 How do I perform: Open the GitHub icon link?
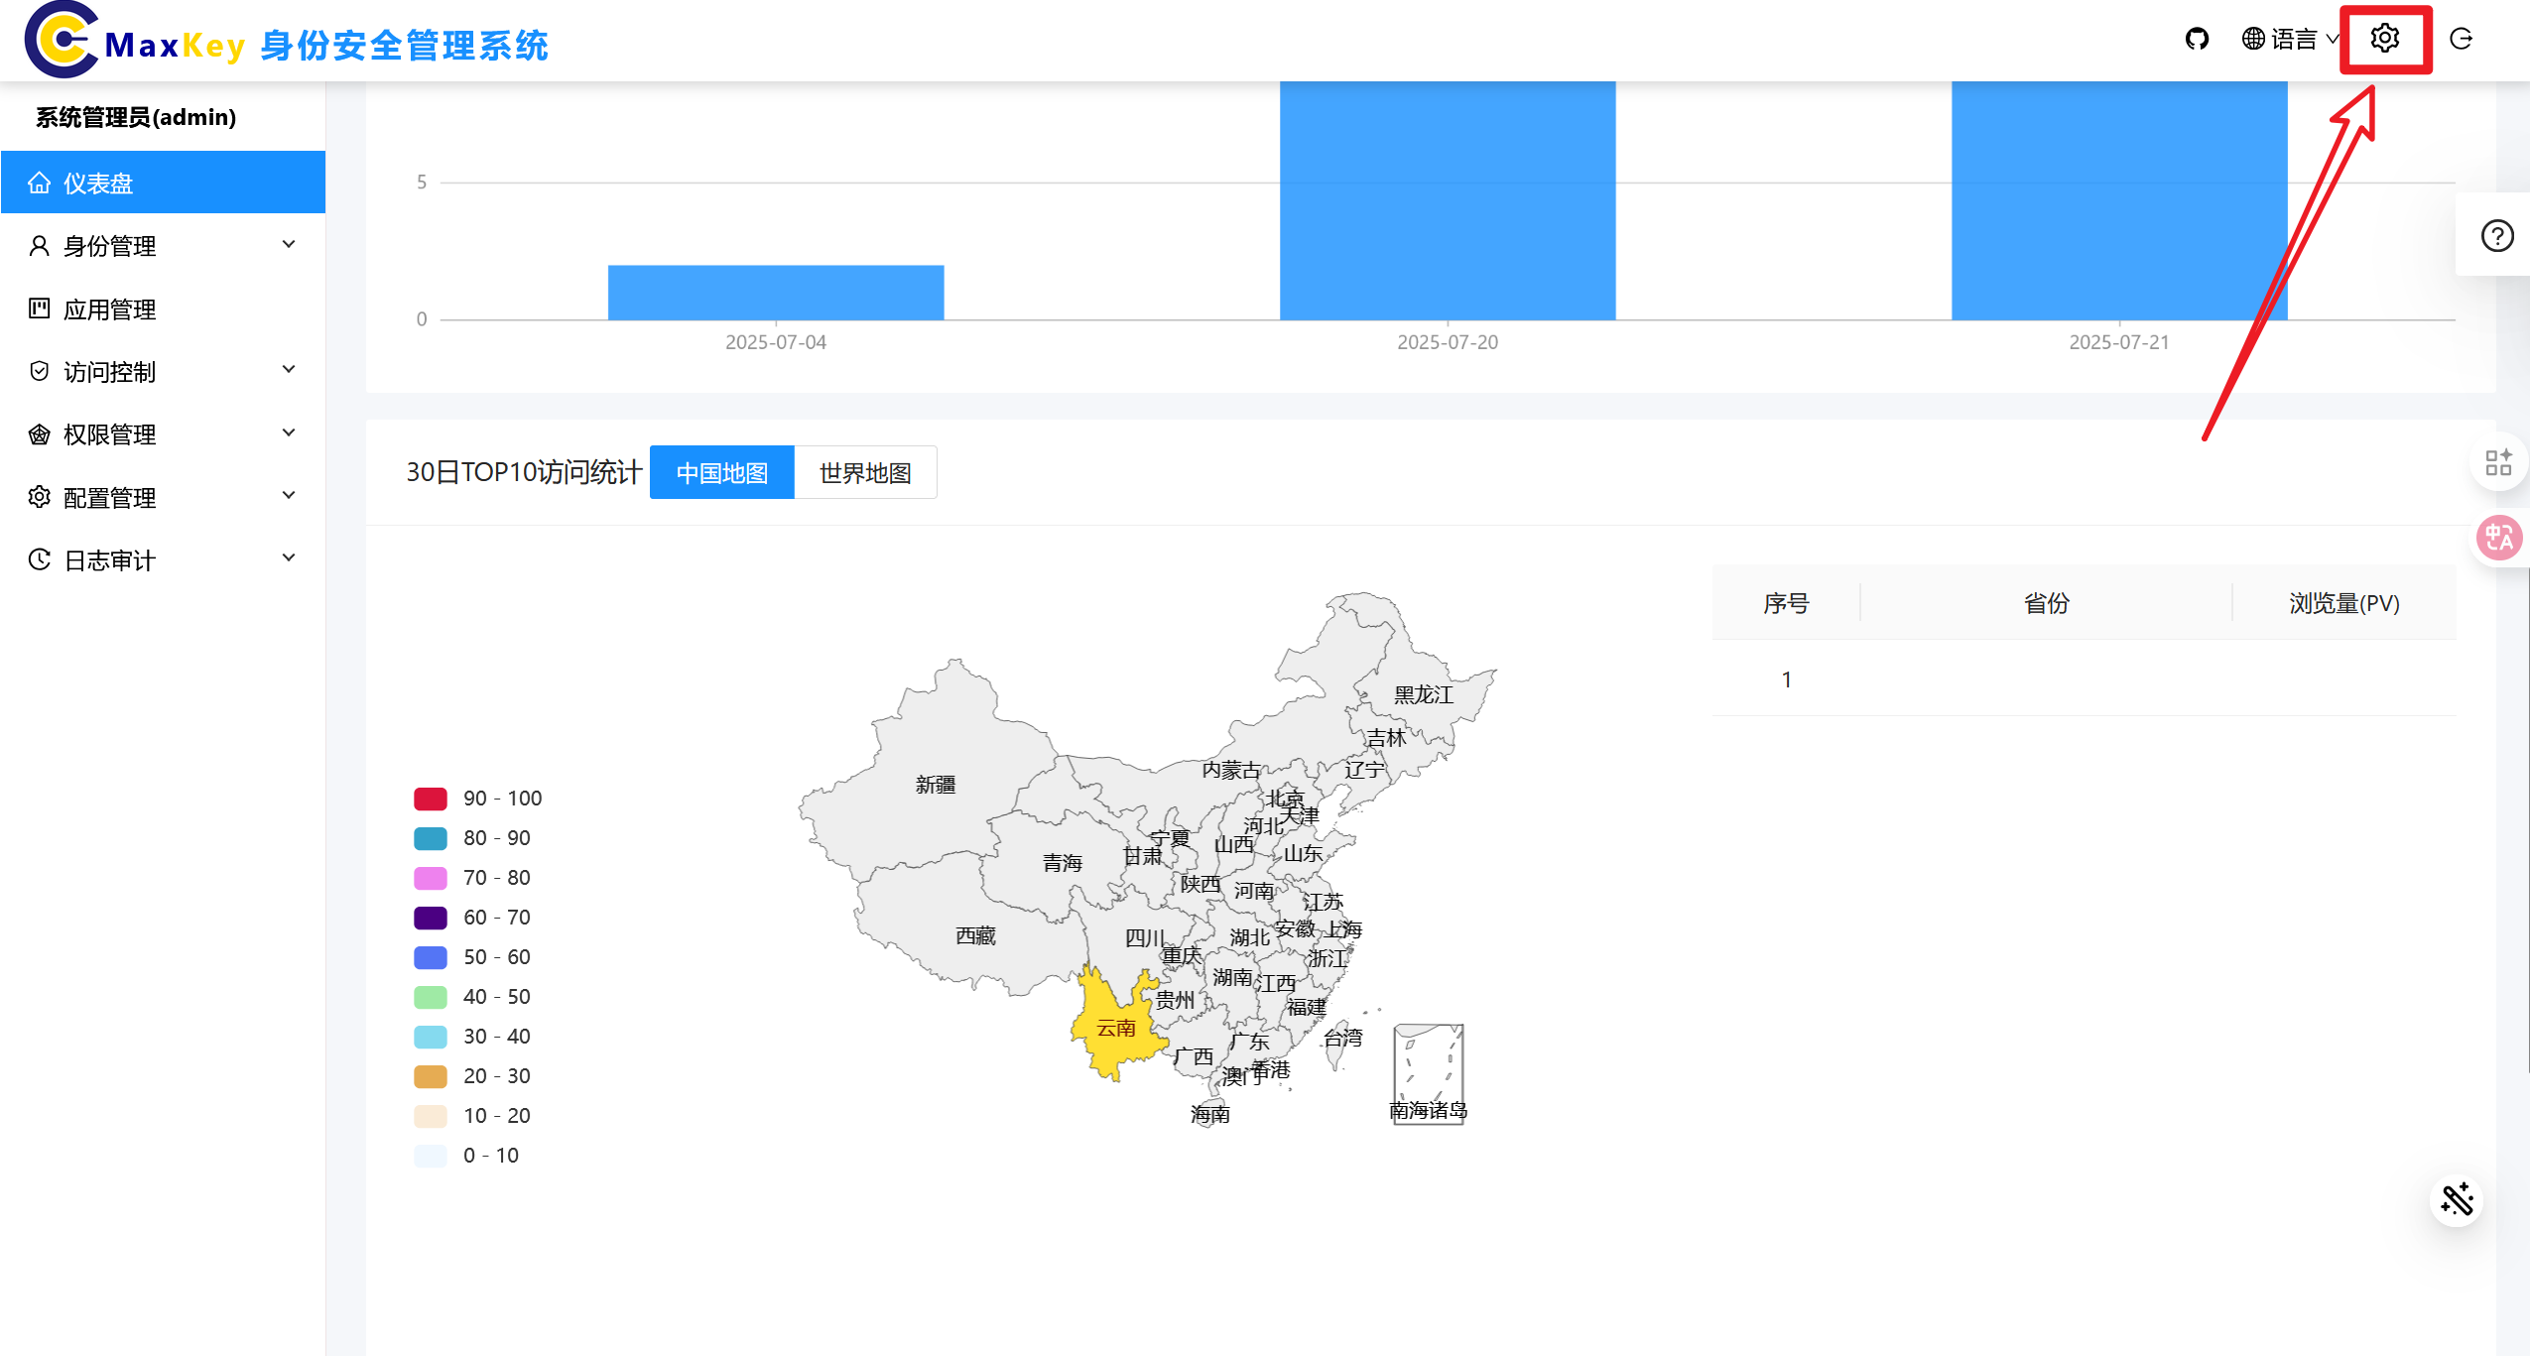(2197, 40)
